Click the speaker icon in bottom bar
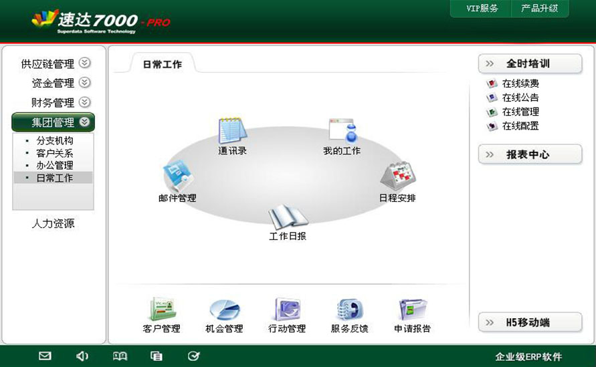Screen dimensions: 596x367 [82, 356]
